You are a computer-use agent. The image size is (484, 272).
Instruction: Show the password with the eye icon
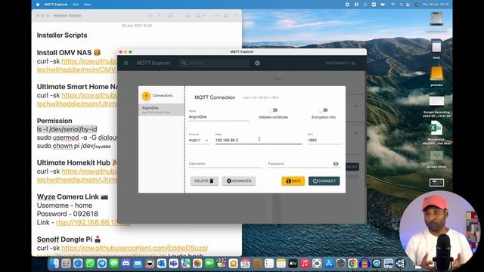[336, 164]
